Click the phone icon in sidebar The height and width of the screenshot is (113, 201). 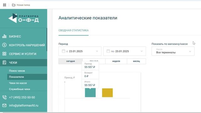[x=4, y=97]
